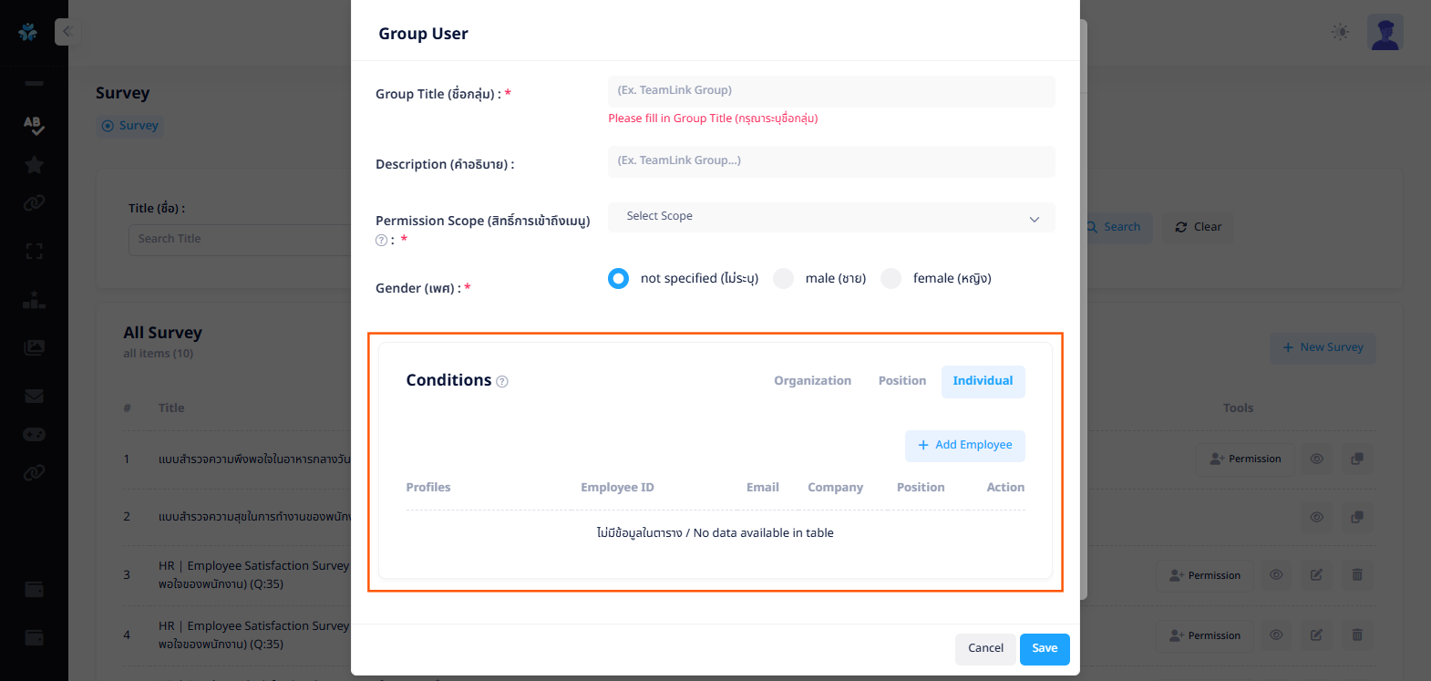
Task: Click the Permission Scope help icon
Action: click(x=381, y=241)
